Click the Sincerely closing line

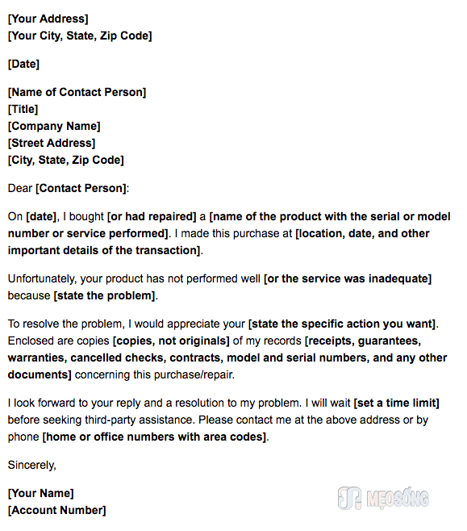(x=31, y=465)
